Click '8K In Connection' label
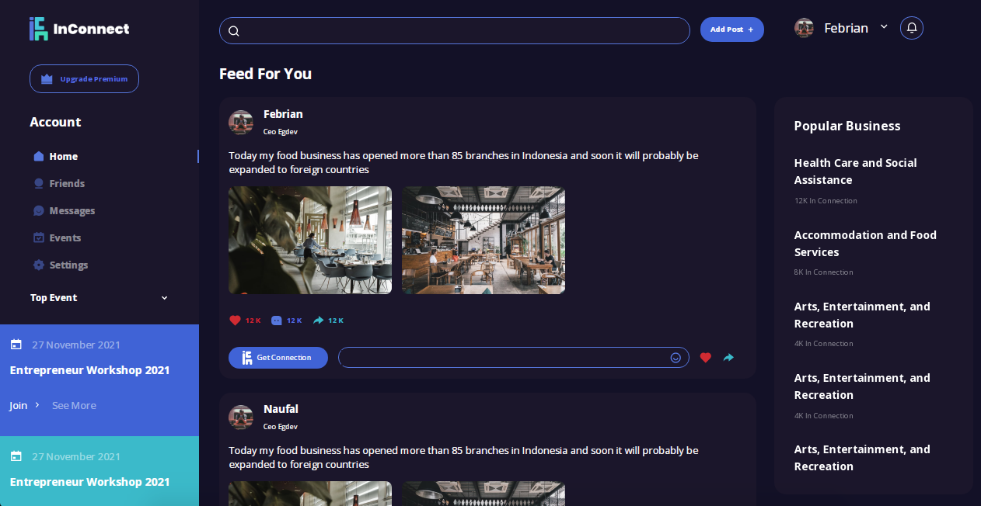 point(823,272)
